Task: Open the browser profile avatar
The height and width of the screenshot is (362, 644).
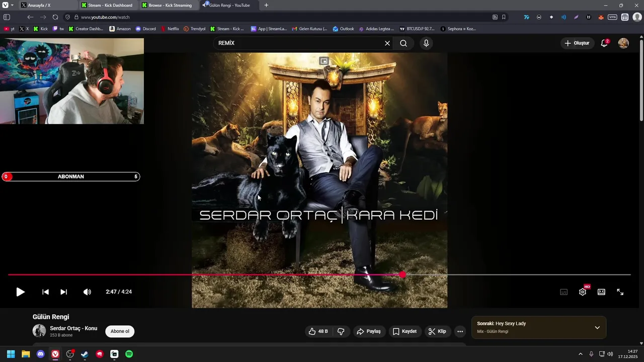Action: 637,17
